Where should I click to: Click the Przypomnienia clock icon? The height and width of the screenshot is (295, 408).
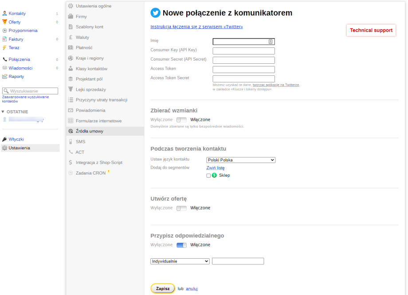[x=5, y=31]
